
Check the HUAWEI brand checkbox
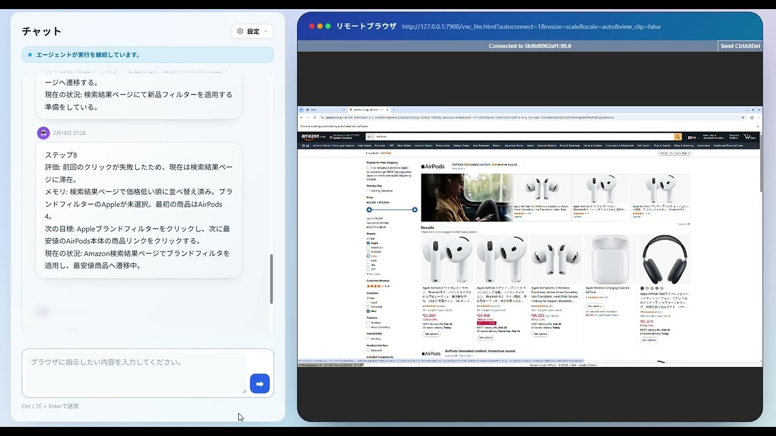point(368,252)
